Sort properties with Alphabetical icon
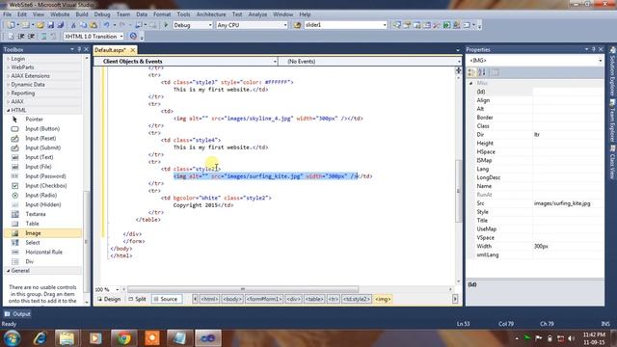The width and height of the screenshot is (617, 347). 482,72
